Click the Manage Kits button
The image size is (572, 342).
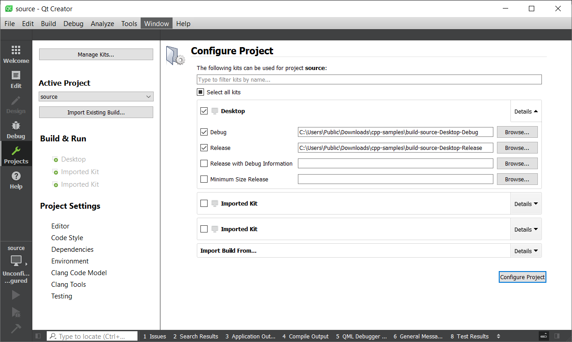(96, 55)
